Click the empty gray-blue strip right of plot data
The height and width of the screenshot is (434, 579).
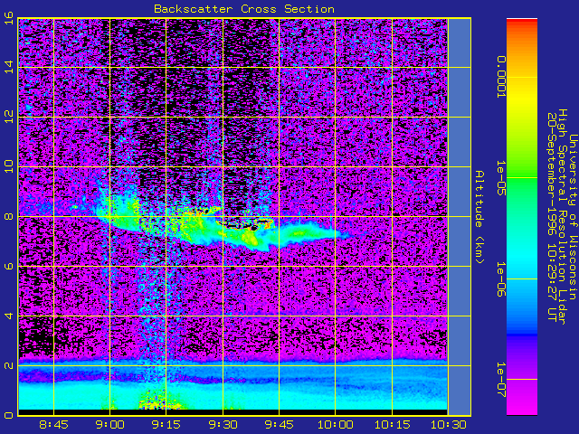click(x=460, y=217)
